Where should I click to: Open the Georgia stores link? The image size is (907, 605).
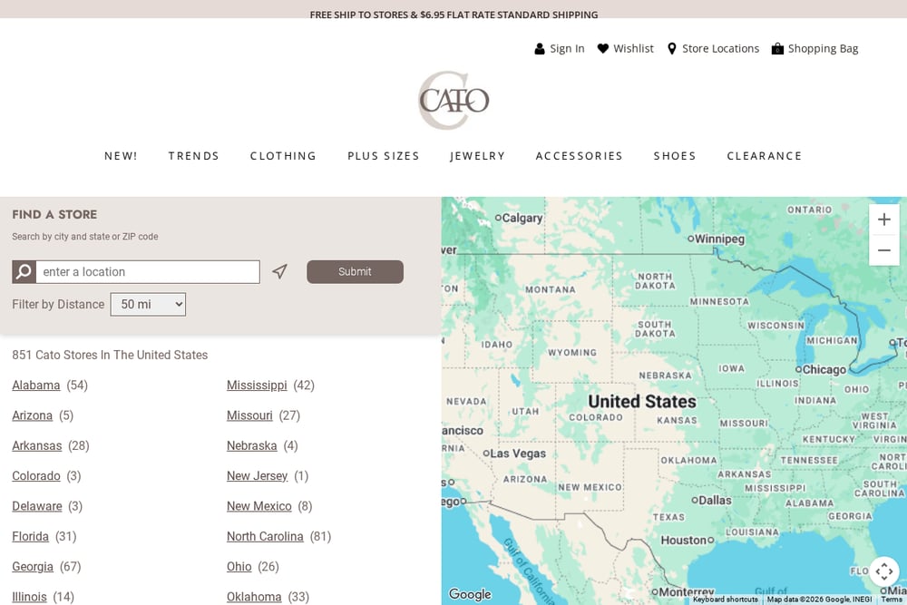[33, 567]
